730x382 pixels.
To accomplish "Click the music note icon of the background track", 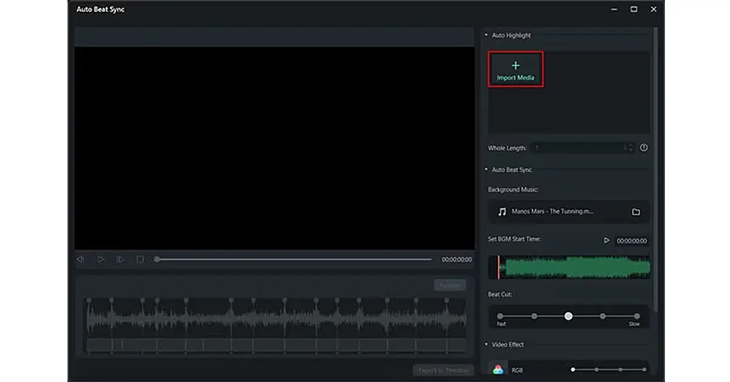I will (x=502, y=212).
